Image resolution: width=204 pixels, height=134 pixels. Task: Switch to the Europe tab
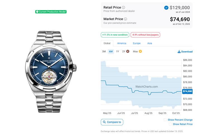pos(137,43)
